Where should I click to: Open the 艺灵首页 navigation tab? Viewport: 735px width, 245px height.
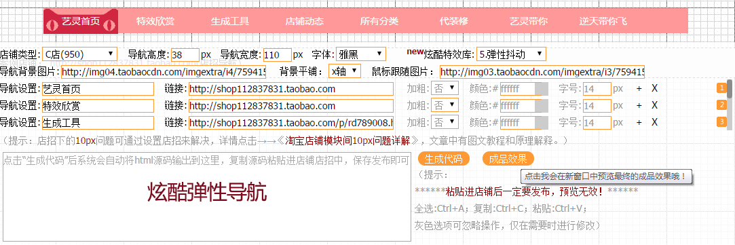(81, 21)
